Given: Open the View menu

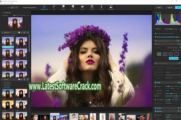Looking at the screenshot, I should pyautogui.click(x=9, y=4).
